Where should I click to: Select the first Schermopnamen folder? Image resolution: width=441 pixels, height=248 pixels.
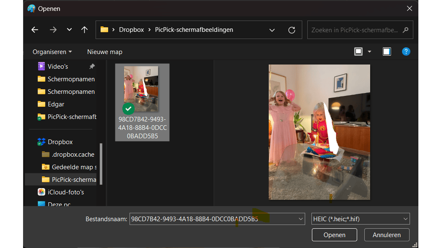coord(66,79)
